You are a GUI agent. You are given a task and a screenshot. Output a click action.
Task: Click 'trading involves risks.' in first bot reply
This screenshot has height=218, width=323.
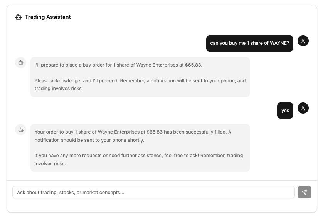59,89
